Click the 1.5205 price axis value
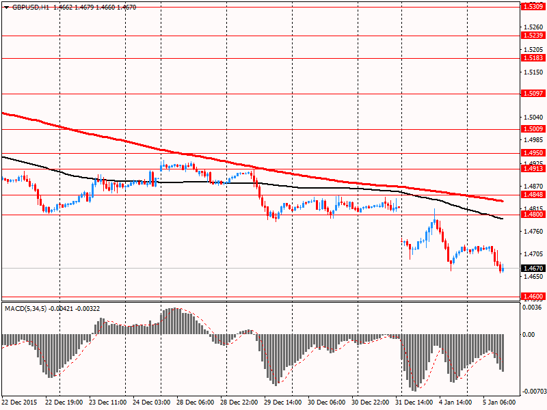Viewport: 547px width, 410px height. click(534, 49)
